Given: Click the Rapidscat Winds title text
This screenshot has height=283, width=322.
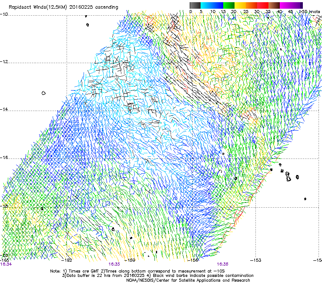Looking at the screenshot, I should (x=64, y=7).
